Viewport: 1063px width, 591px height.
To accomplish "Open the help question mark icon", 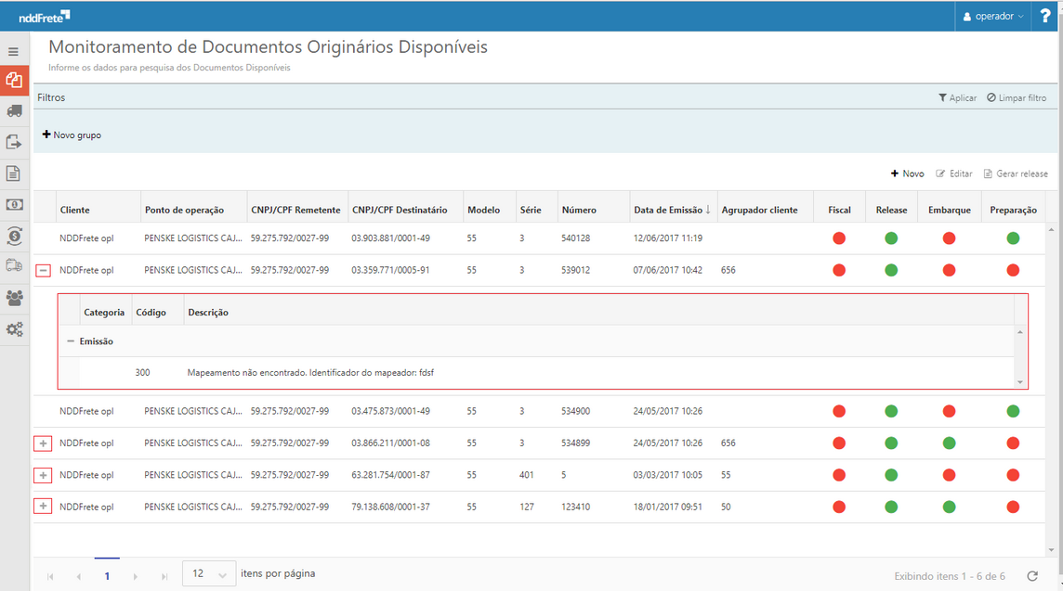I will click(x=1045, y=15).
